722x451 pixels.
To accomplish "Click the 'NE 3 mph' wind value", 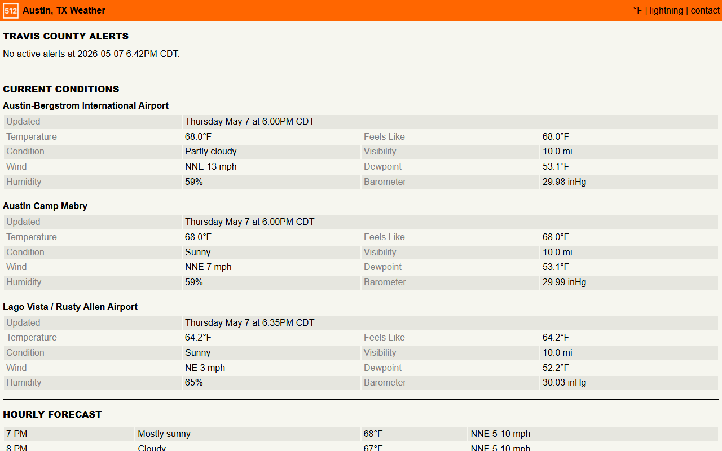I will pyautogui.click(x=205, y=368).
